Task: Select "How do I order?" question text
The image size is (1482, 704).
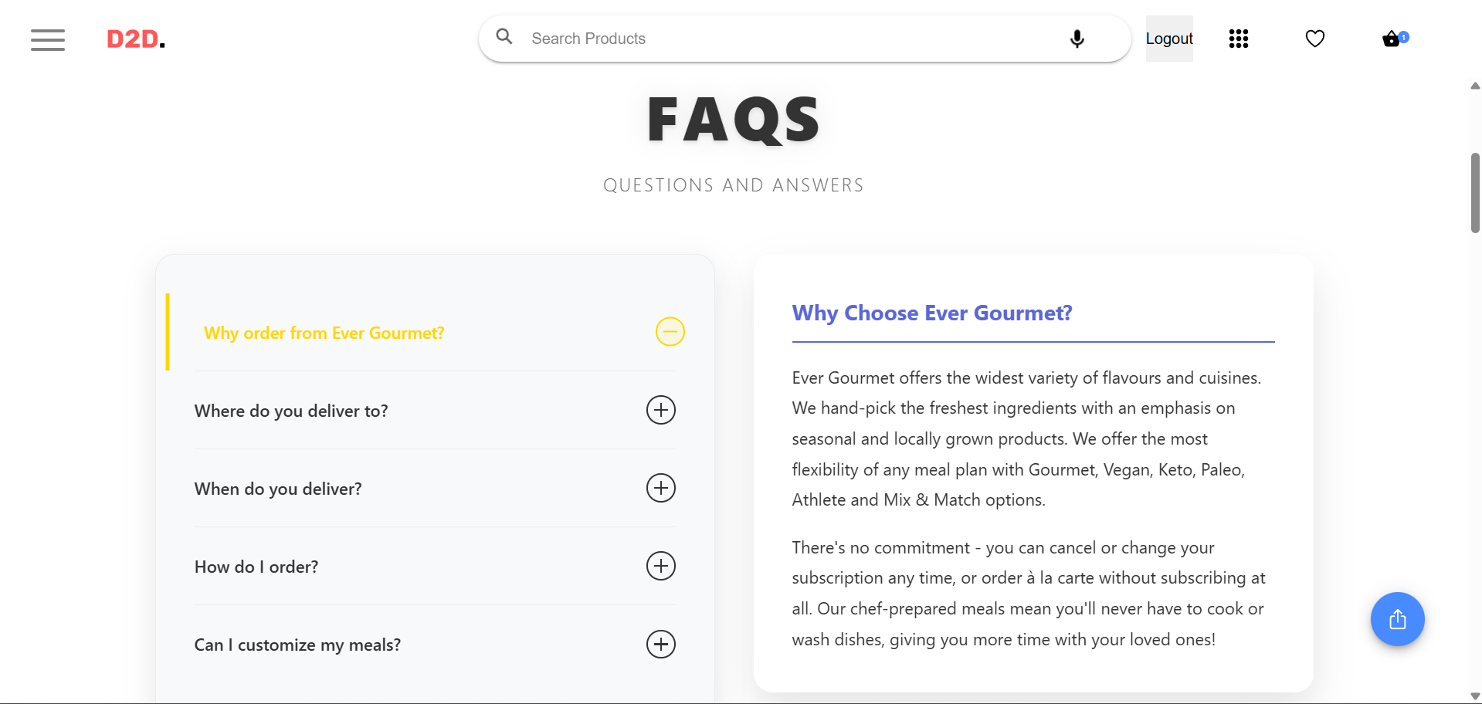Action: [256, 567]
